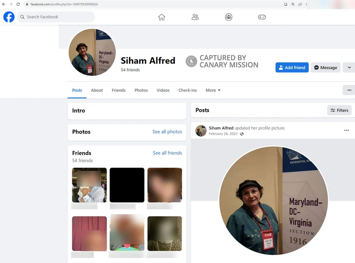The image size is (355, 263).
Task: Click the download icon in the browser toolbar
Action: (x=285, y=4)
